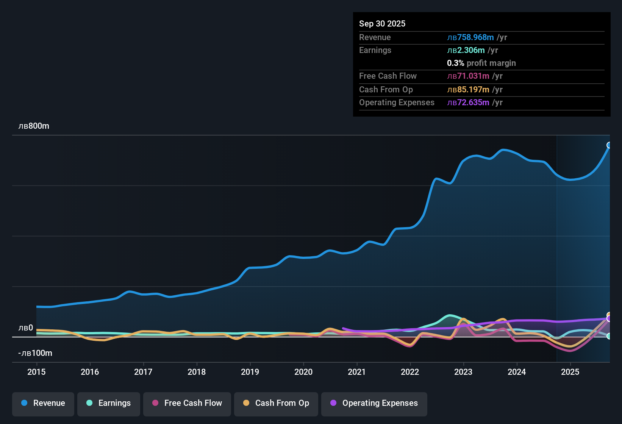
Task: Click the Sep 30 2025 tooltip header
Action: tap(382, 23)
